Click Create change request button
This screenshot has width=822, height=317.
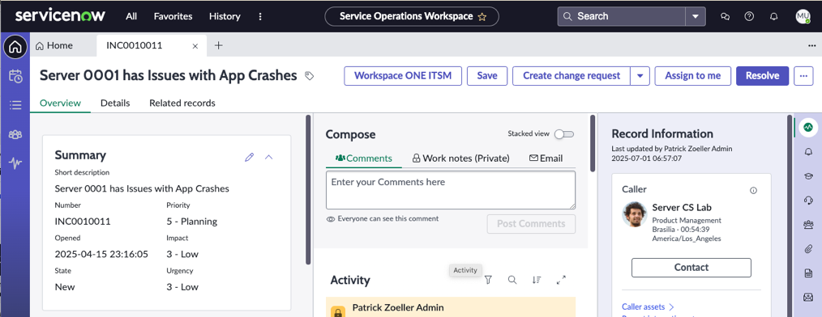pos(572,76)
